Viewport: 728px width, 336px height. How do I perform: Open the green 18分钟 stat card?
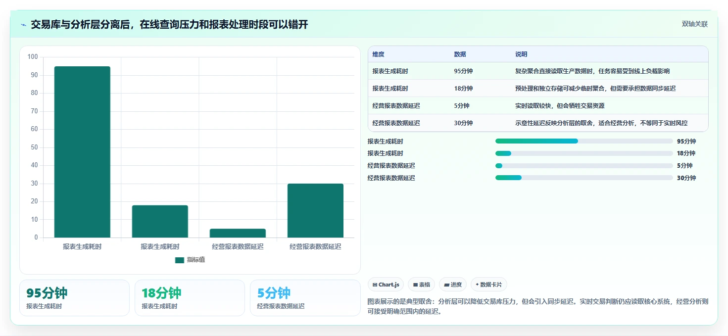coord(190,298)
